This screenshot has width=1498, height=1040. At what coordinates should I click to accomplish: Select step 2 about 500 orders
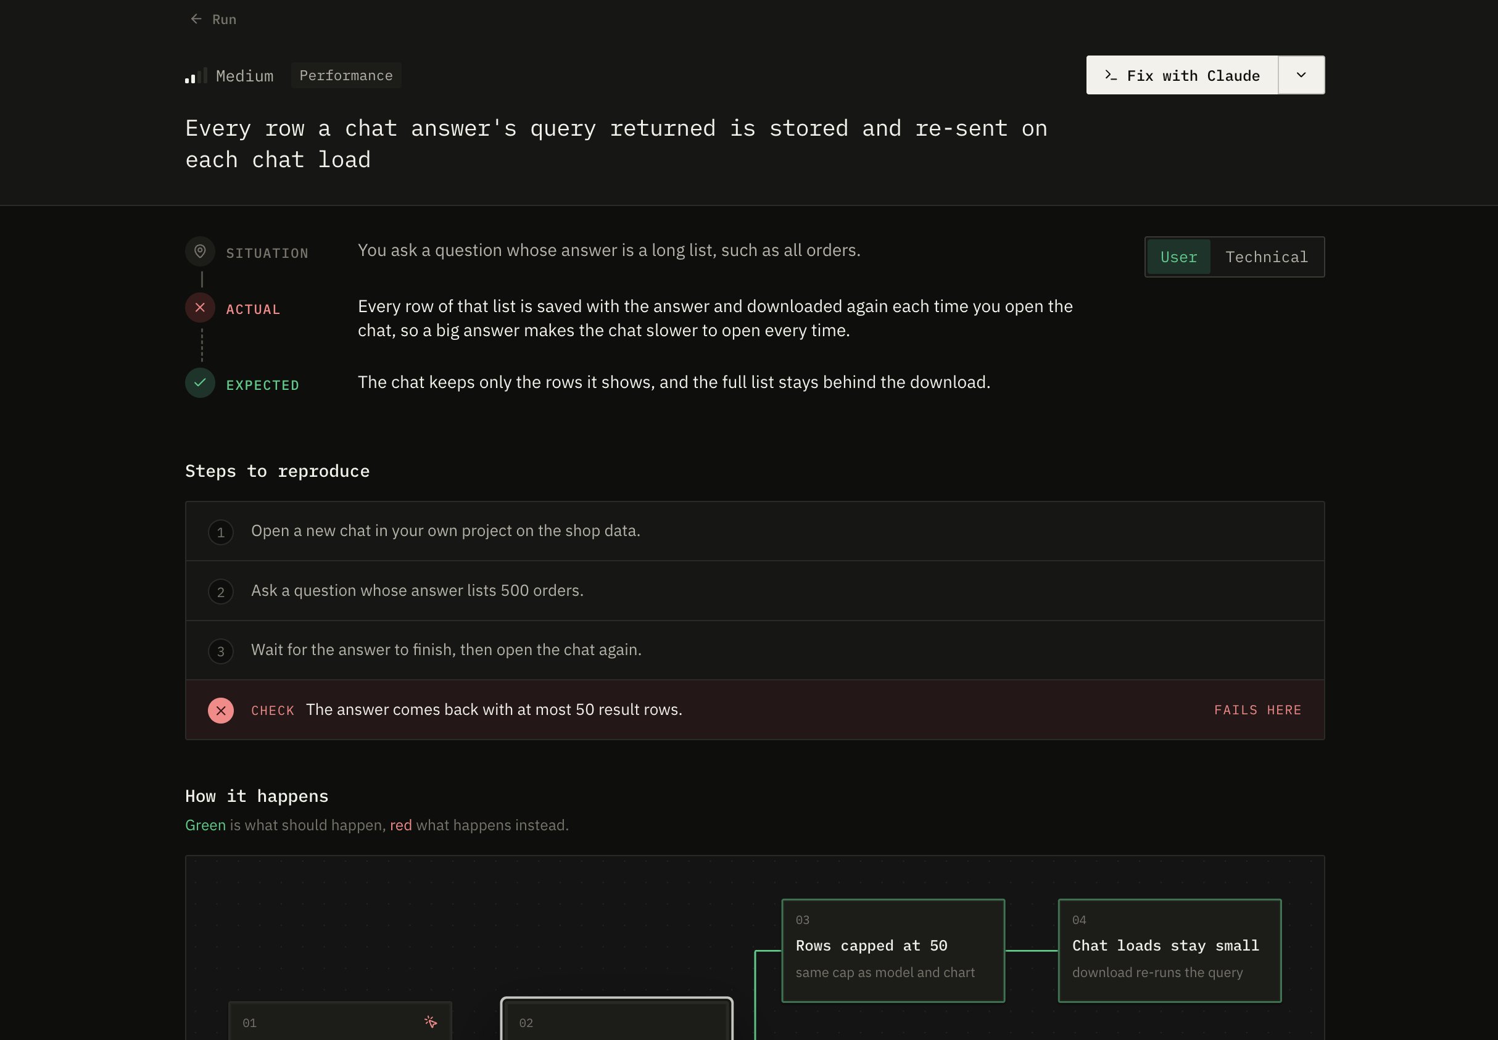(x=755, y=591)
